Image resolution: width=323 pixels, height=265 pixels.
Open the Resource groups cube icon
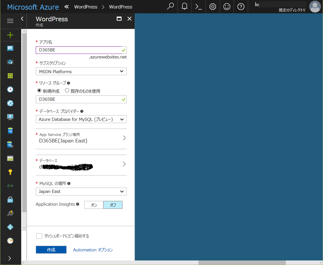click(10, 62)
